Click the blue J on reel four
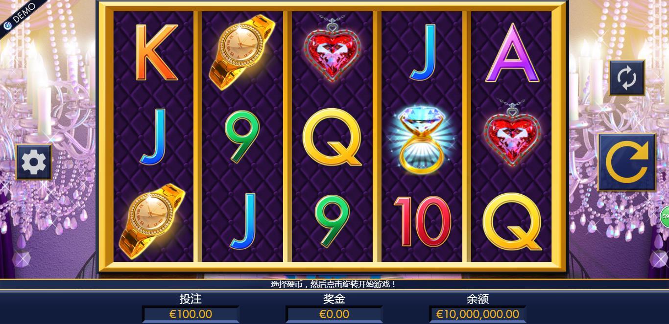Image resolution: width=669 pixels, height=324 pixels. click(422, 52)
